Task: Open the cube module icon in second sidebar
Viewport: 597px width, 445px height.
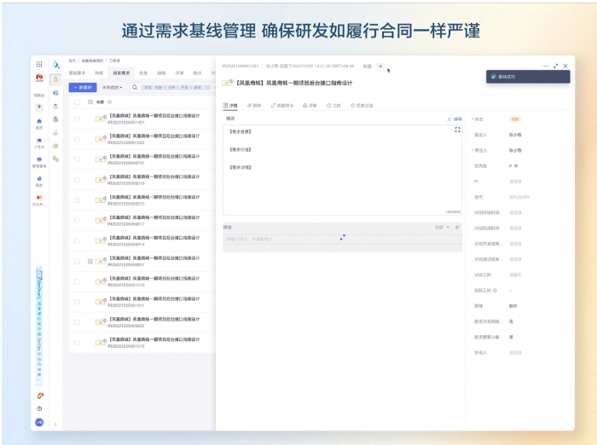Action: 55,93
